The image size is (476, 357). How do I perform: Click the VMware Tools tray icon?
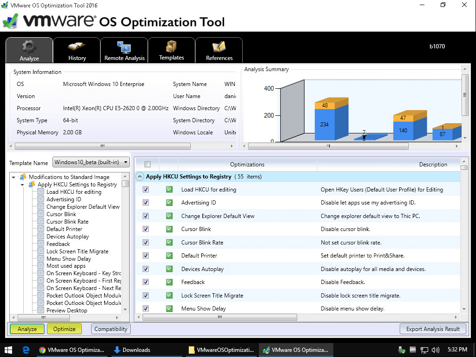point(413,350)
